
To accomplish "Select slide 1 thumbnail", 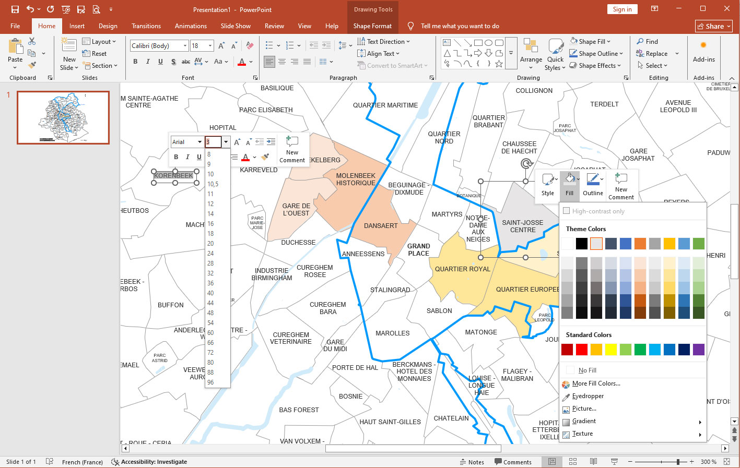I will [x=63, y=117].
